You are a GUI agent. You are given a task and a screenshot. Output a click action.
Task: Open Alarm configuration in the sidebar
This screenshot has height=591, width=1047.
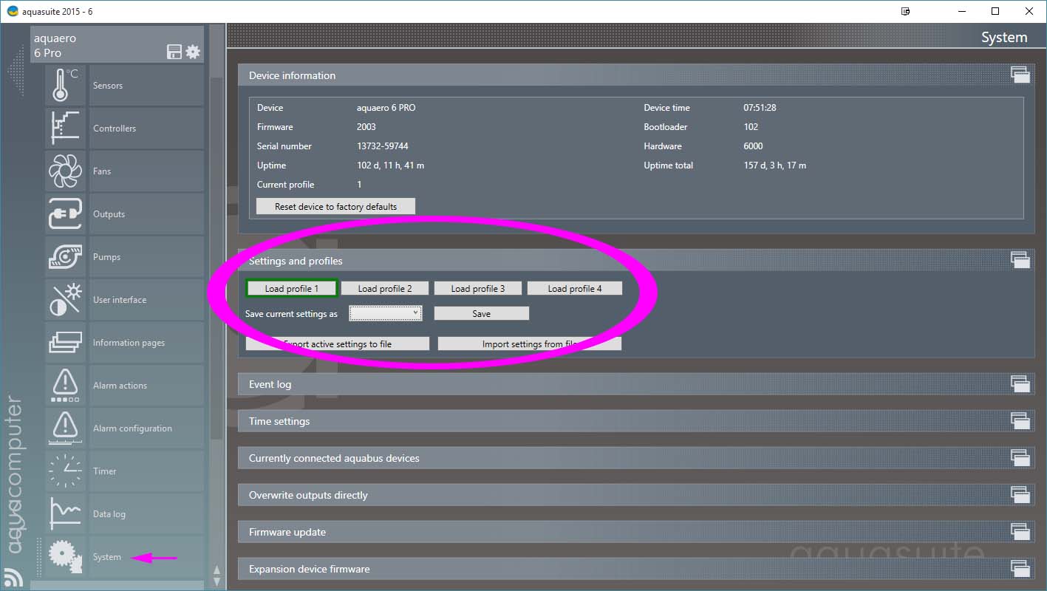click(132, 428)
